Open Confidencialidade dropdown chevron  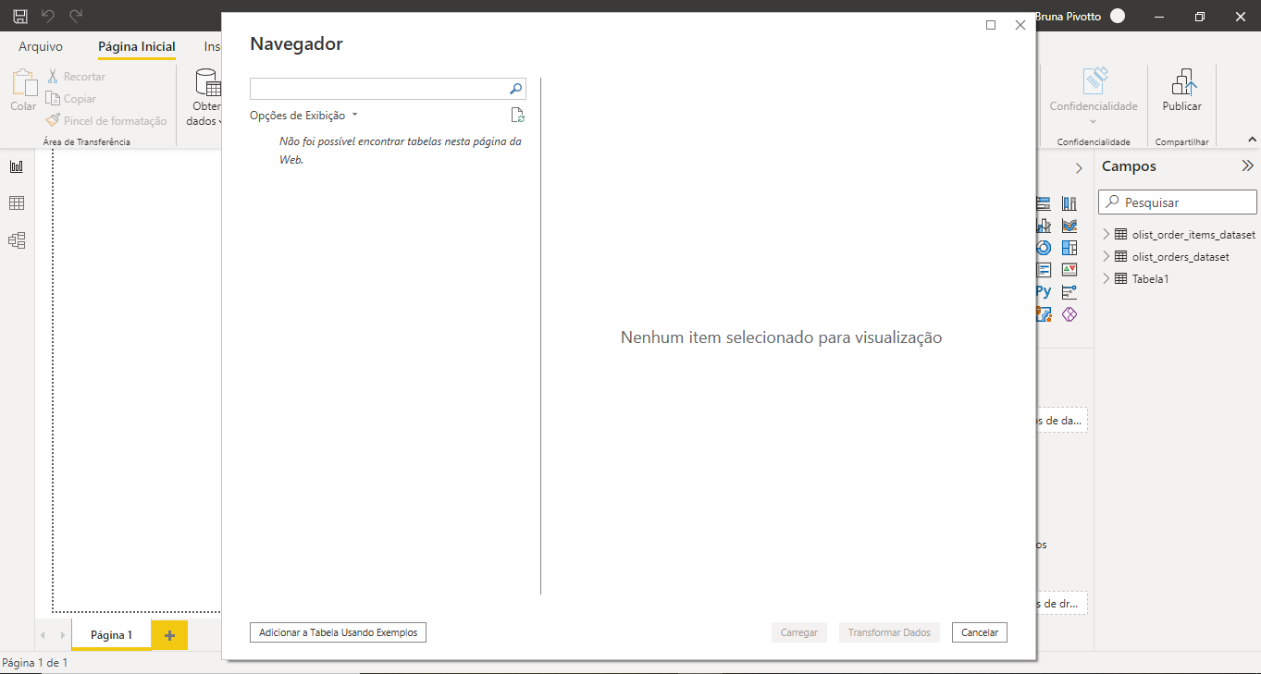(1093, 122)
